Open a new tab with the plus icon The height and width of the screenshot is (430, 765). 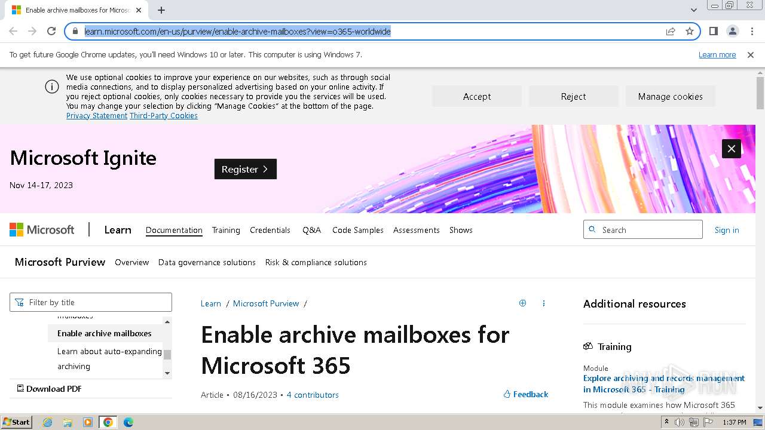(x=161, y=10)
